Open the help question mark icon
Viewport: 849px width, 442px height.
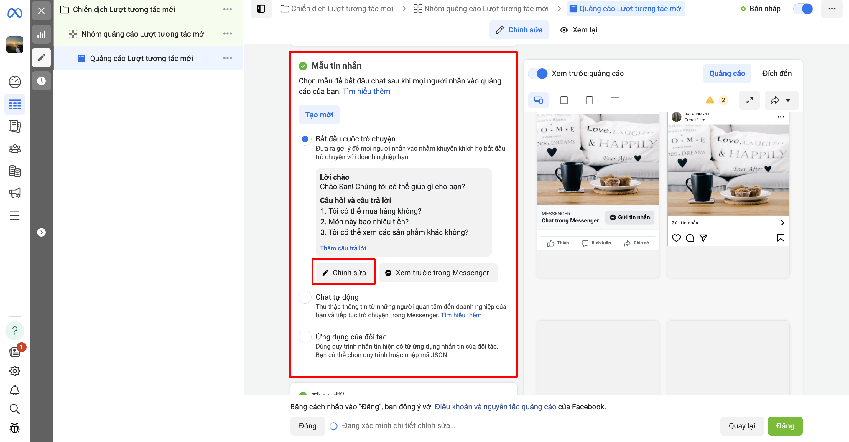[x=14, y=330]
